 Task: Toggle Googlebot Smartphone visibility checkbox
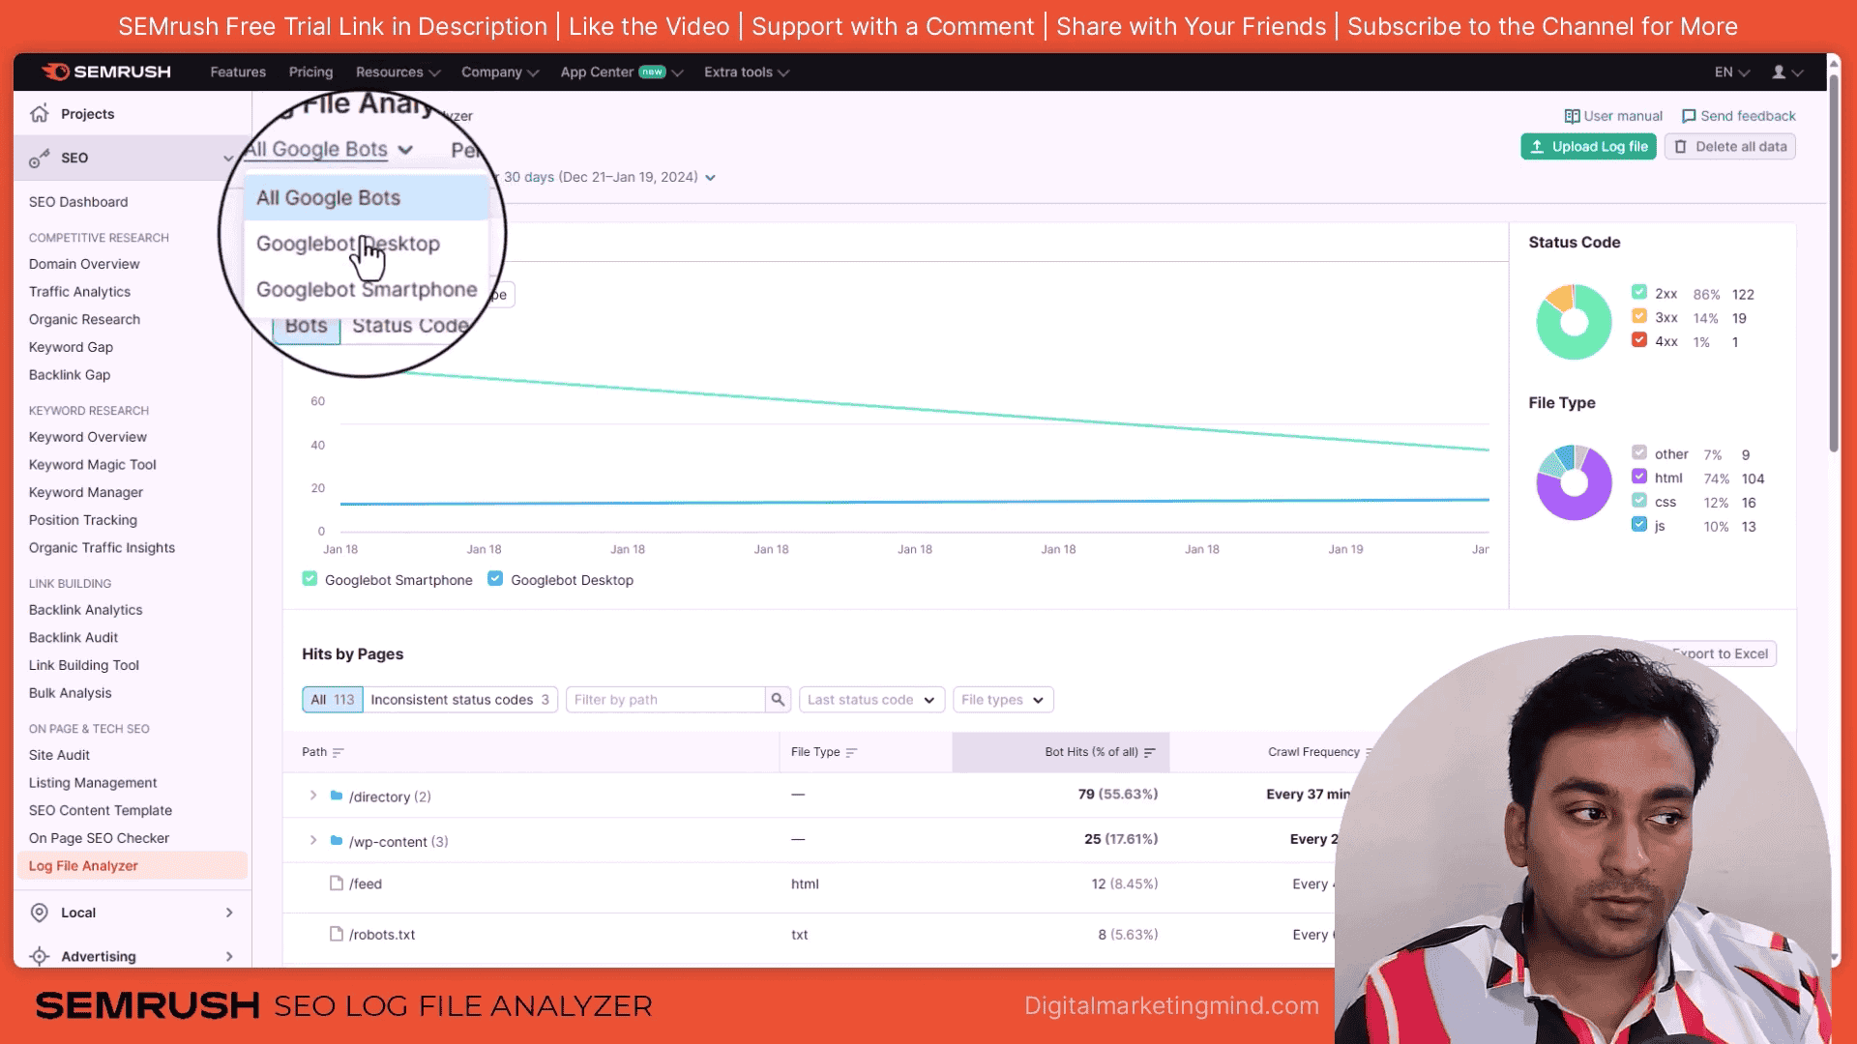[x=309, y=579]
